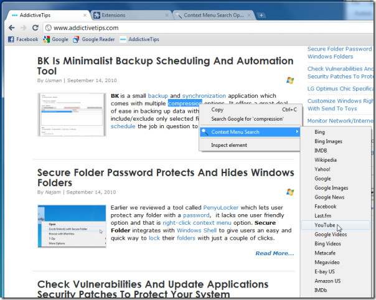The width and height of the screenshot is (376, 300).
Task: Choose Megavideo in the submenu
Action: (336, 263)
